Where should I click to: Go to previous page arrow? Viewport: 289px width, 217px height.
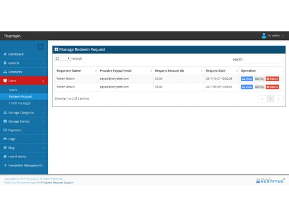coord(262,99)
